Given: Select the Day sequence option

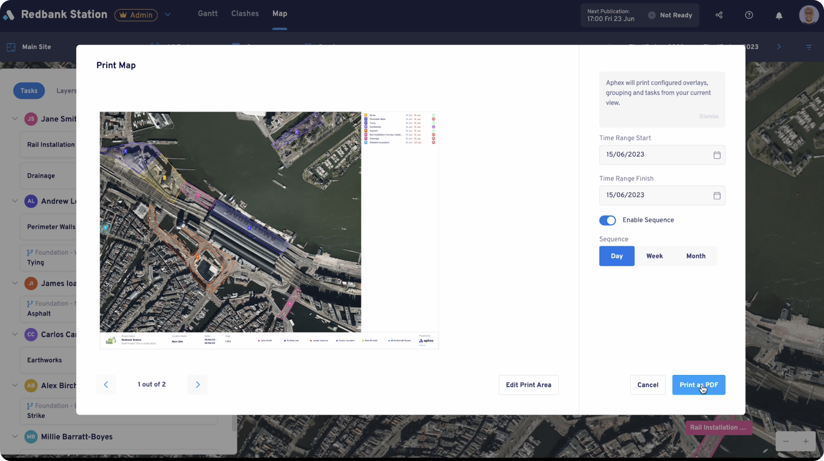Looking at the screenshot, I should [616, 256].
